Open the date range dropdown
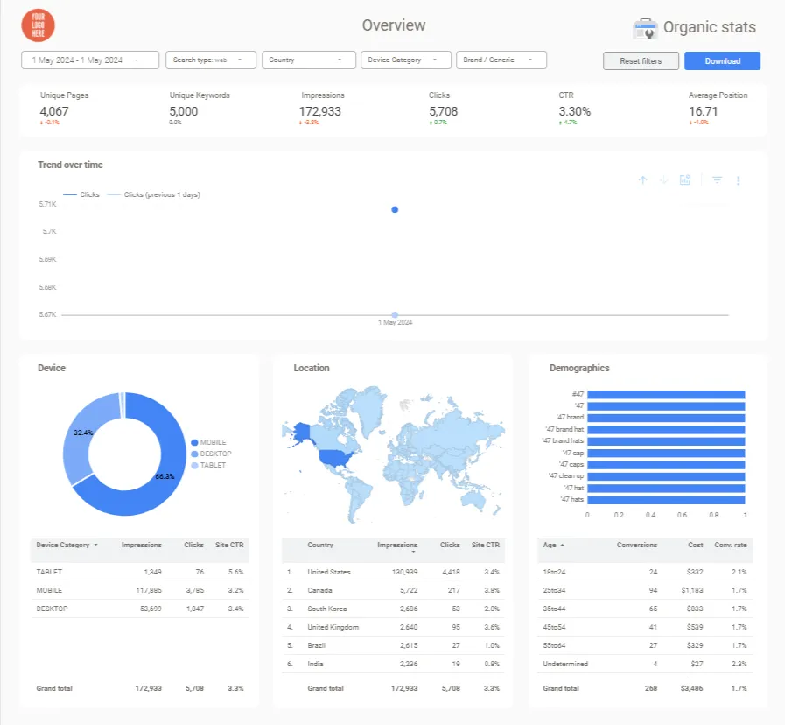This screenshot has width=785, height=725. point(90,60)
